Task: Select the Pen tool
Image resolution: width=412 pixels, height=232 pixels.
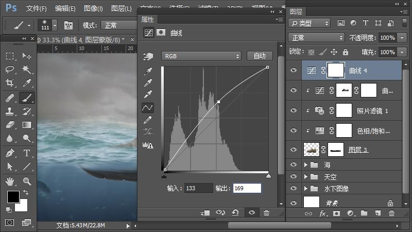Action: click(x=10, y=153)
